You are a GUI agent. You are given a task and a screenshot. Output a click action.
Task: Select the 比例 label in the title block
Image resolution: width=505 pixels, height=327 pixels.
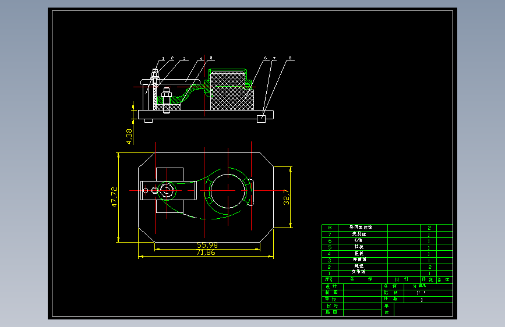[x=392, y=293]
